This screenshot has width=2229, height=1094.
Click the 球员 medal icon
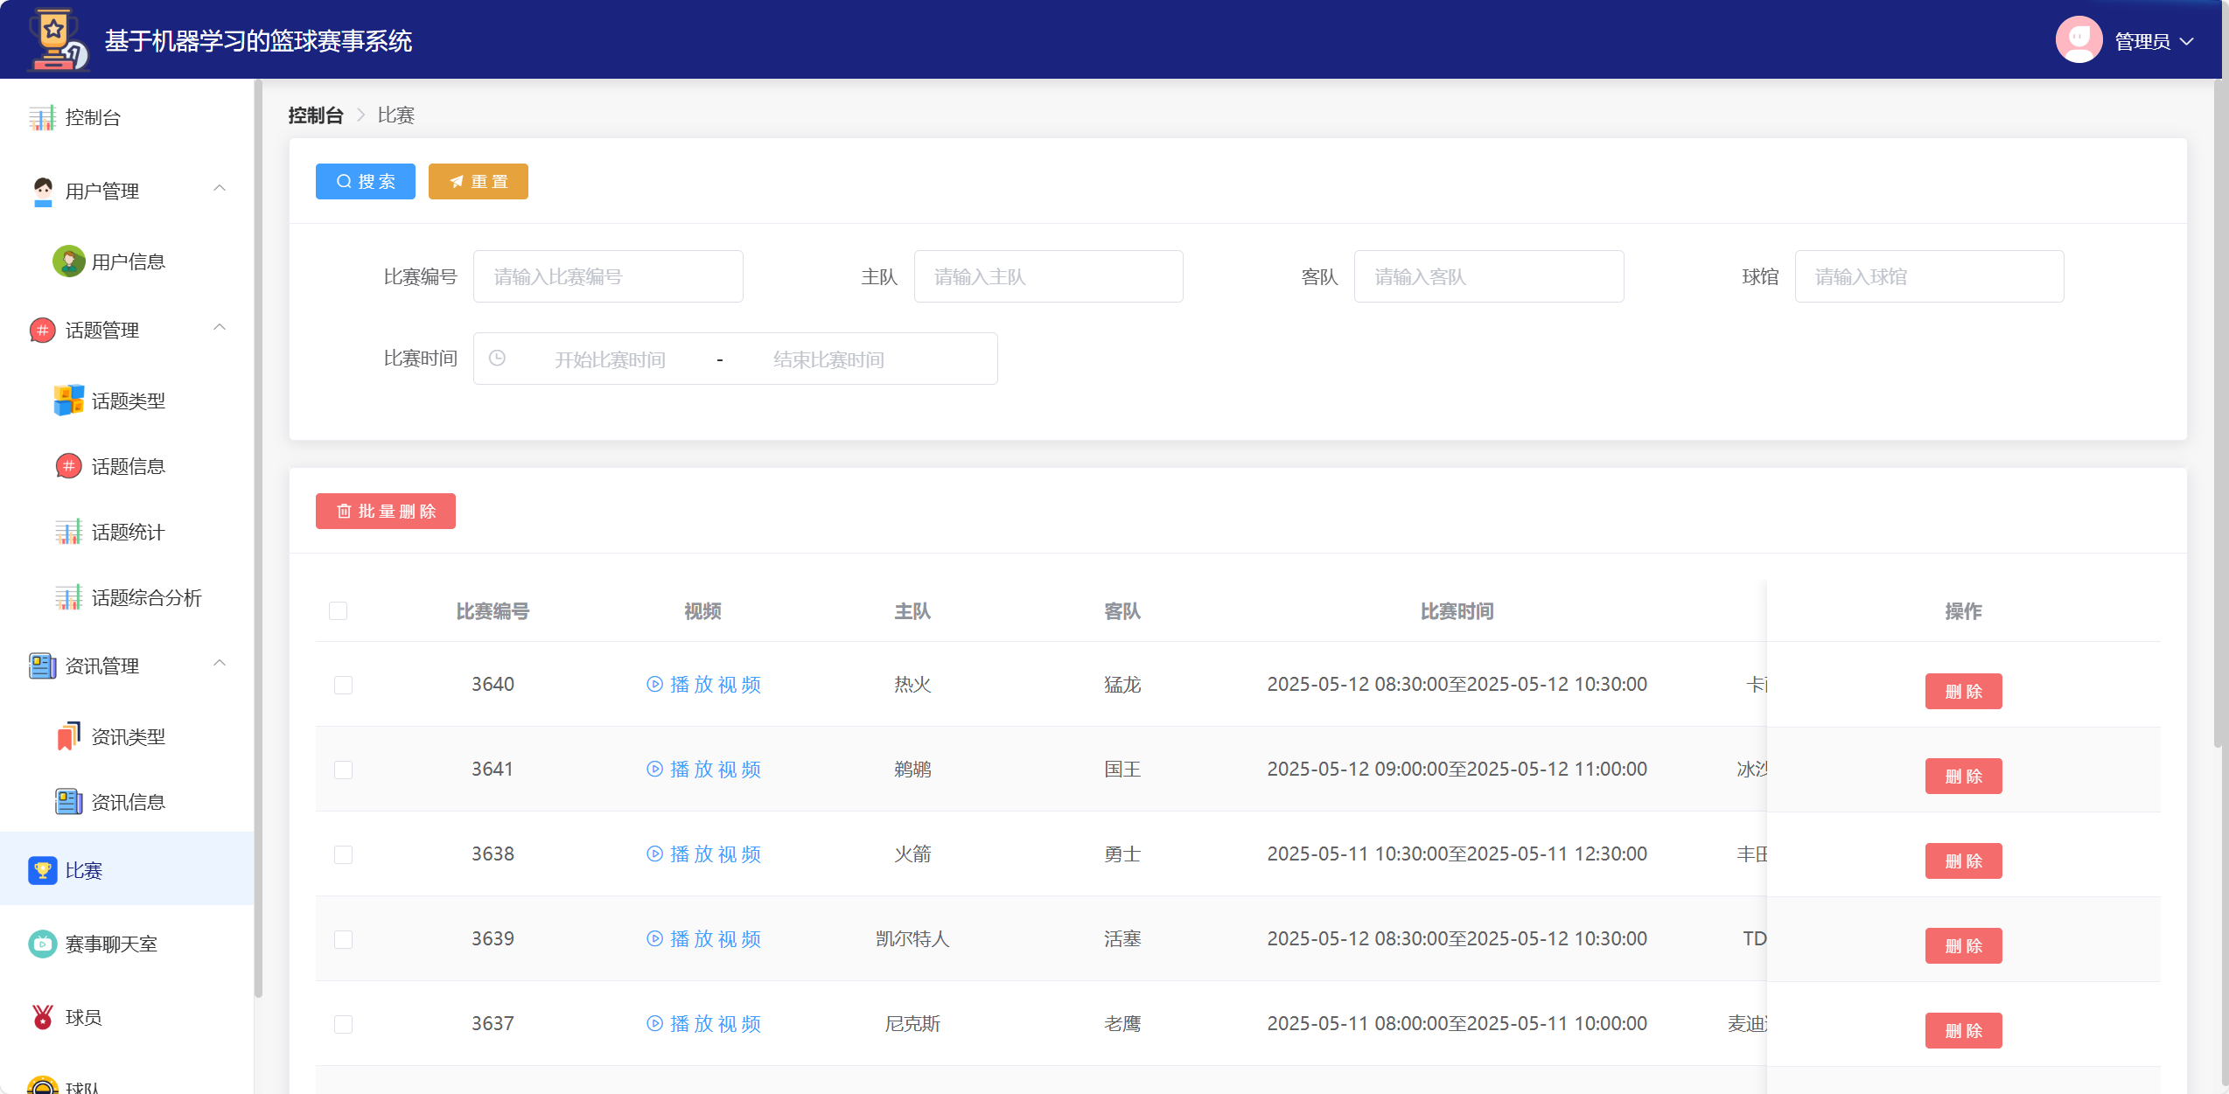click(42, 1017)
